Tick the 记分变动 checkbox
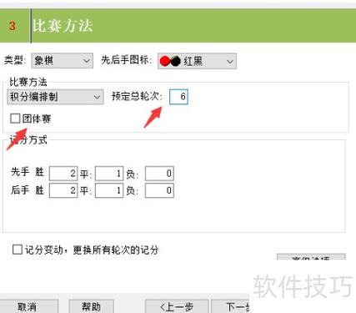The height and width of the screenshot is (313, 356). 18,250
